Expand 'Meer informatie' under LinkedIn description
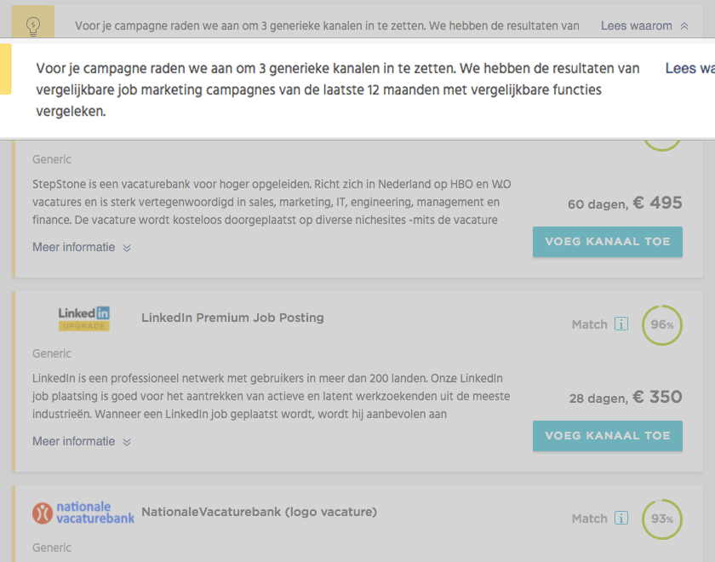This screenshot has width=715, height=562. [82, 442]
